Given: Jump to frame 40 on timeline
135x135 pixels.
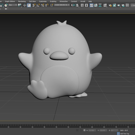Looking at the screenshot, I should 44,127.
